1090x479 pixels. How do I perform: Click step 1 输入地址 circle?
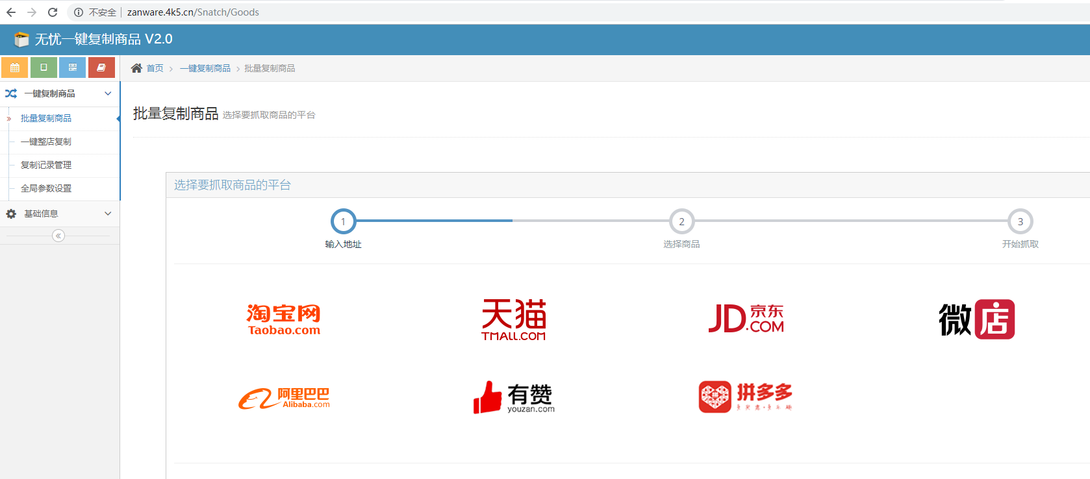(343, 221)
